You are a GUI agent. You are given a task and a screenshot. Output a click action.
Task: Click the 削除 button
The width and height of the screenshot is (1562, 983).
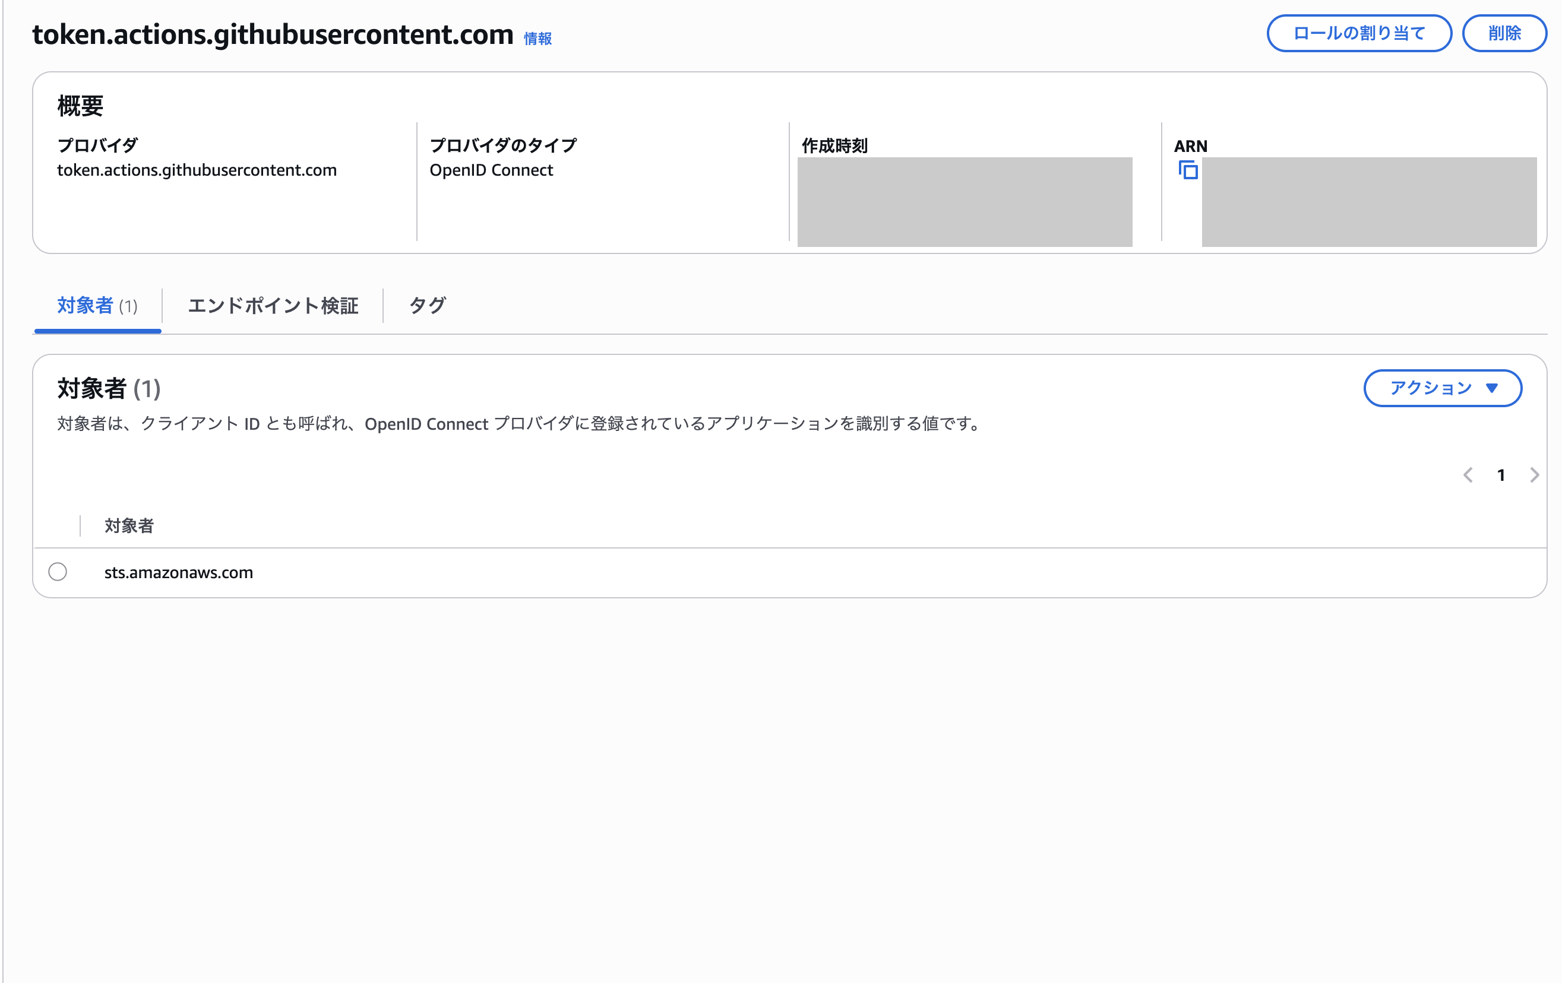(x=1504, y=33)
